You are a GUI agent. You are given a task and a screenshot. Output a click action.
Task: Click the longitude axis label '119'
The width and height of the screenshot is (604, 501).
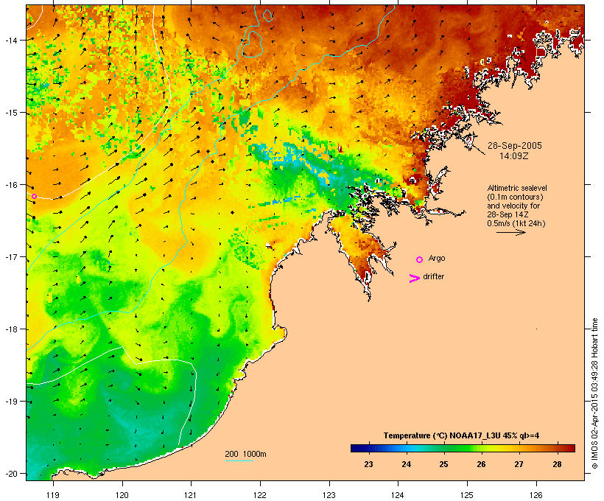53,495
